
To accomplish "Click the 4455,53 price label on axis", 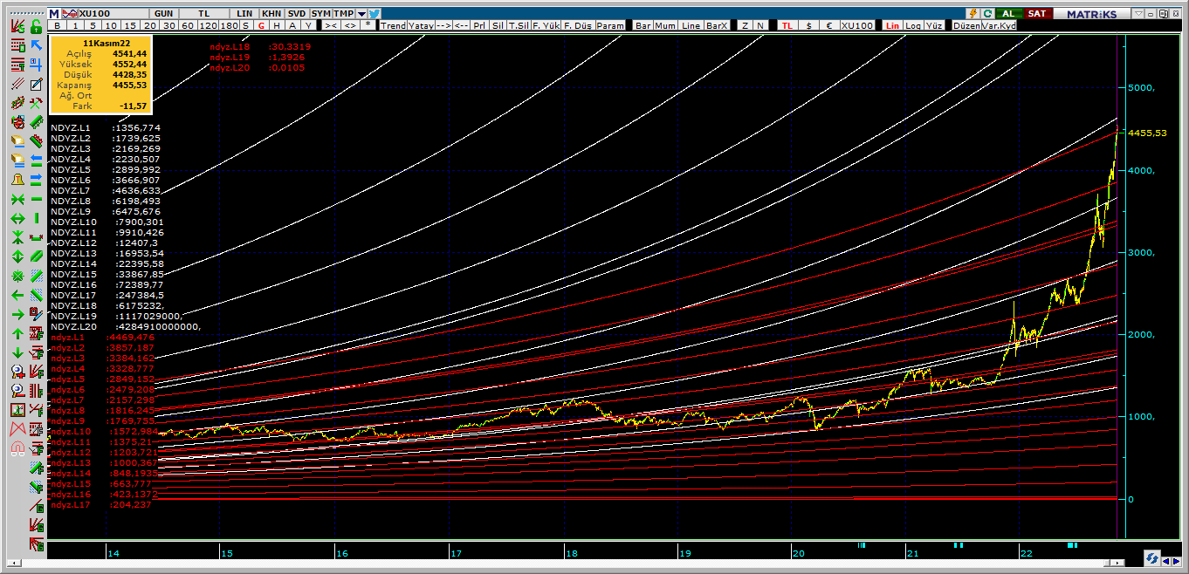I will tap(1147, 133).
